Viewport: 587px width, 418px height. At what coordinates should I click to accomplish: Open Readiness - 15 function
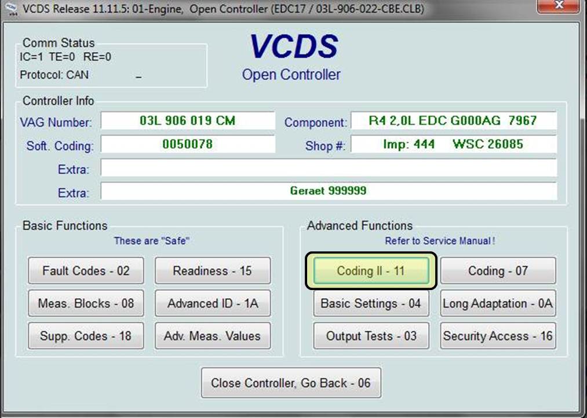pyautogui.click(x=213, y=270)
